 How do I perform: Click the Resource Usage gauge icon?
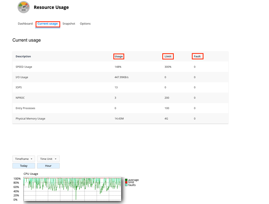(24, 7)
